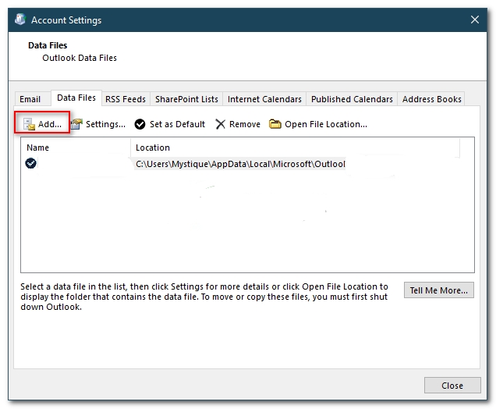Click Open File Location folder icon
496x409 pixels.
pos(275,124)
